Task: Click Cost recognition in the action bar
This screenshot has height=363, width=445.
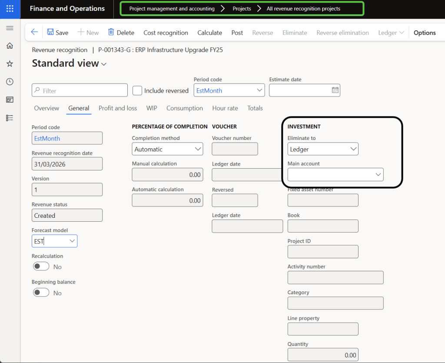Action: point(166,33)
